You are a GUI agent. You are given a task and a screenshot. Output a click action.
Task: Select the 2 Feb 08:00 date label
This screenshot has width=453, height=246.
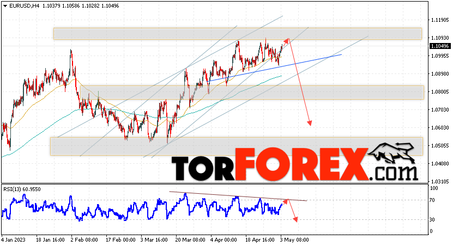coord(84,240)
